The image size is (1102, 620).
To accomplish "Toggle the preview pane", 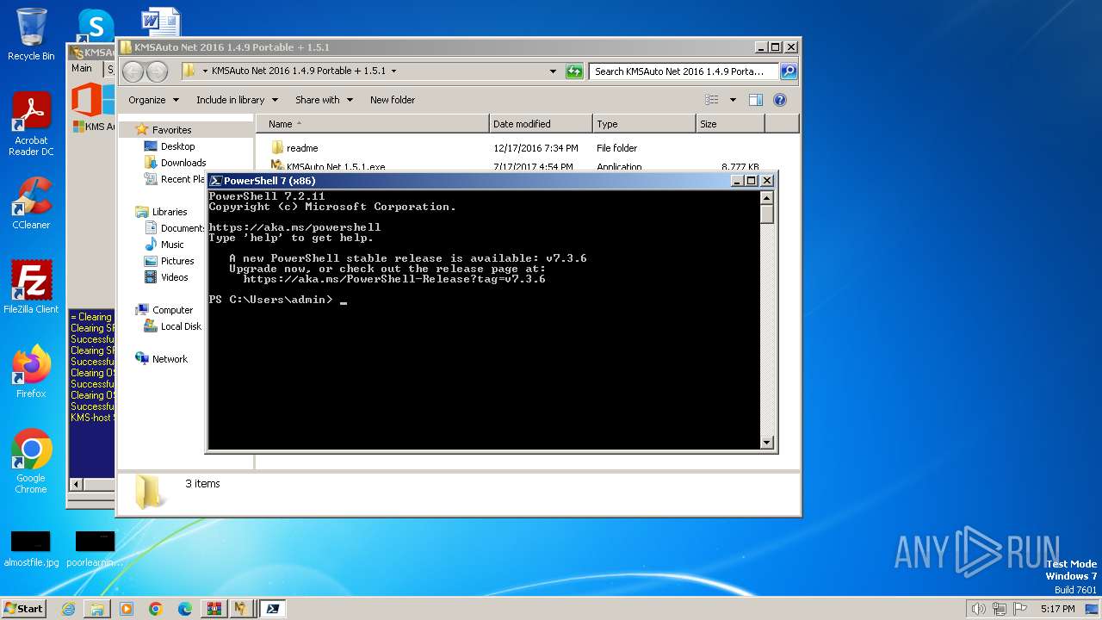I will pyautogui.click(x=755, y=100).
